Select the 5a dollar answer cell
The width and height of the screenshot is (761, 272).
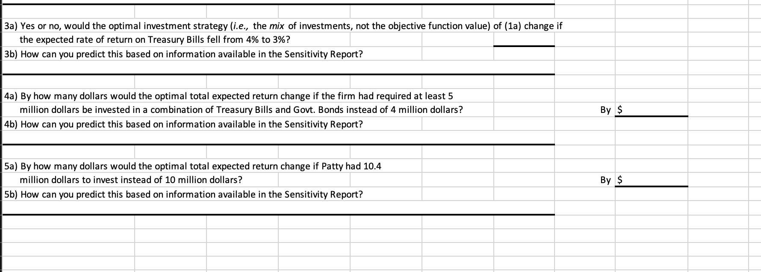tap(652, 180)
